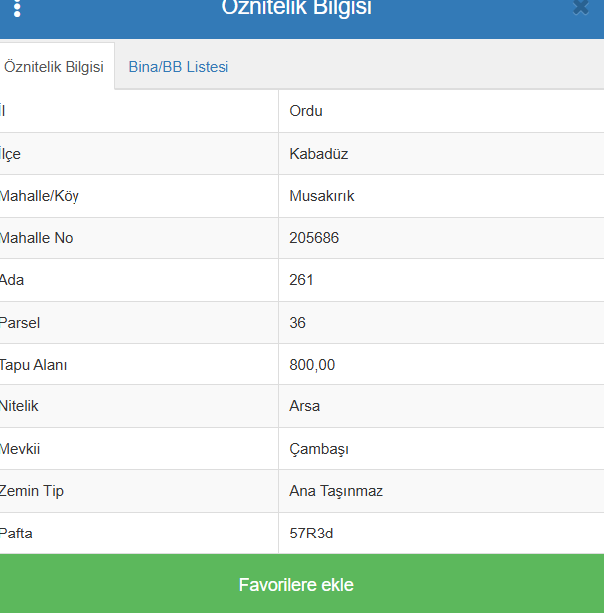Select the Öznitelik Bilgisi tab
The width and height of the screenshot is (604, 613).
[55, 67]
